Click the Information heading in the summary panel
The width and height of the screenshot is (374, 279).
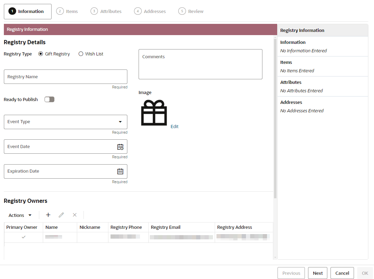(x=293, y=42)
